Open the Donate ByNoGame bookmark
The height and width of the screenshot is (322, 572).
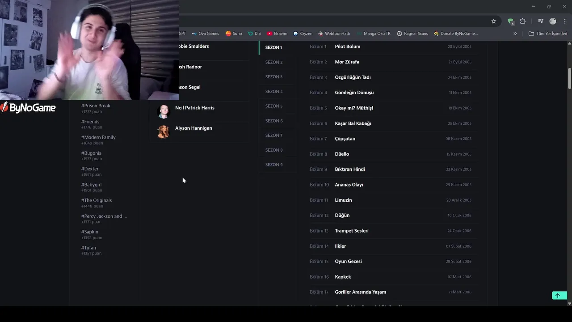tap(455, 34)
